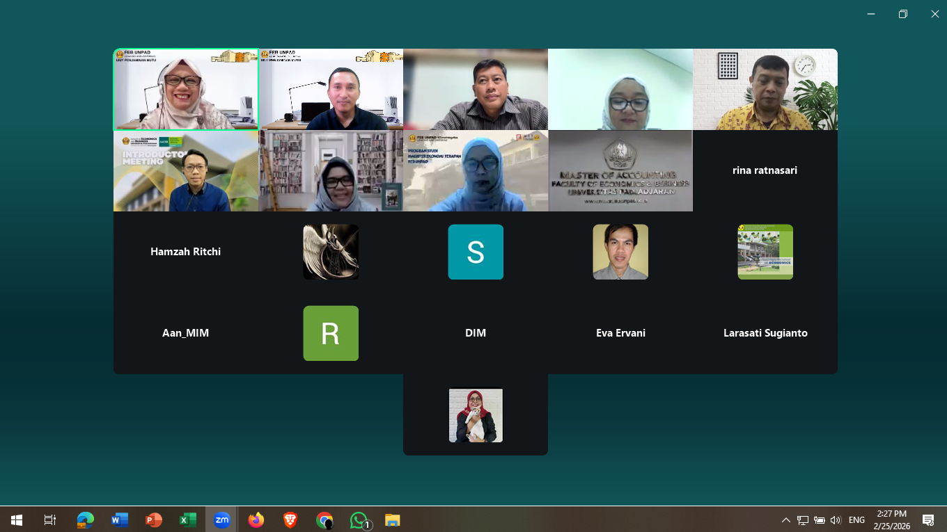Screen dimensions: 947x532
Task: Select the Larasati Sugianto participant tile
Action: tap(765, 333)
